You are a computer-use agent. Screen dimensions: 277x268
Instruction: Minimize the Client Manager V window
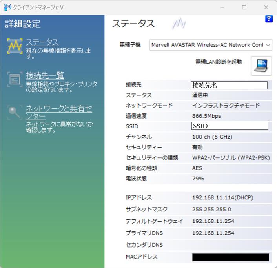tap(223, 7)
